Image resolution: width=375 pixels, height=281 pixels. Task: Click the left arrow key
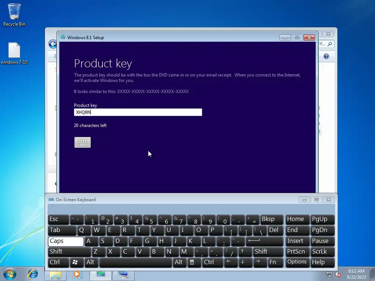(231, 263)
